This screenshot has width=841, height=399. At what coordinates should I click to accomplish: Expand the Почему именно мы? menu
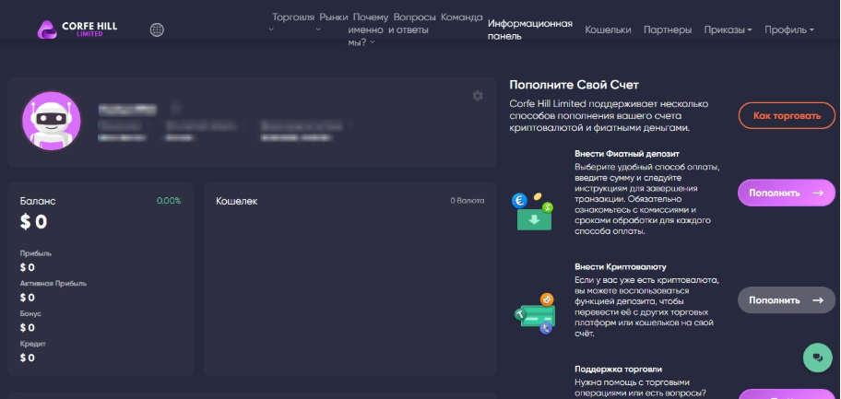369,29
